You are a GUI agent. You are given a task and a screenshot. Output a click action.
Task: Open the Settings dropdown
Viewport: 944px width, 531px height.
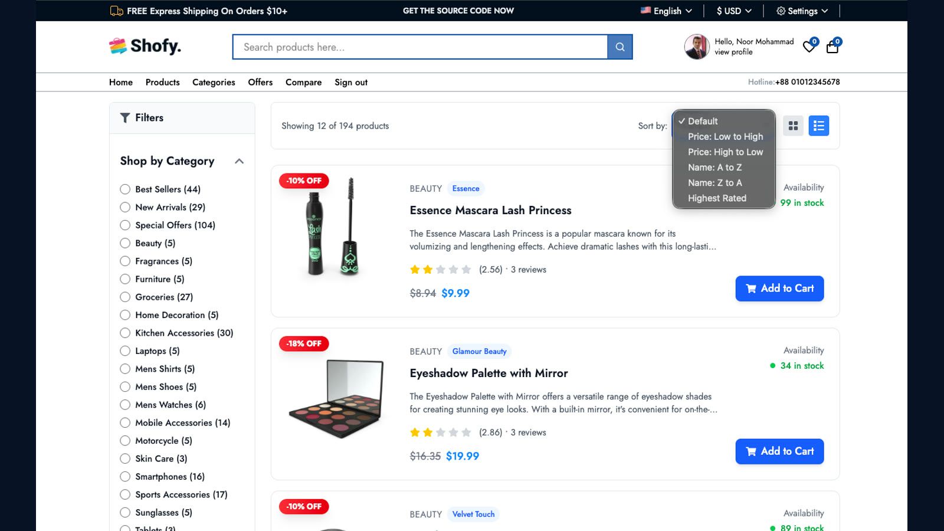802,11
